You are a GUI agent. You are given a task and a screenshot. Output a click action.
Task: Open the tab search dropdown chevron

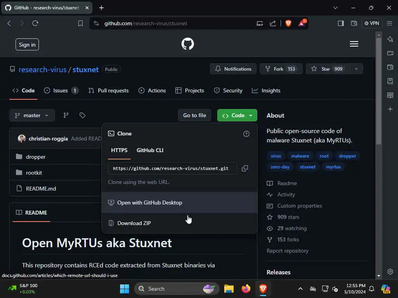pos(335,8)
